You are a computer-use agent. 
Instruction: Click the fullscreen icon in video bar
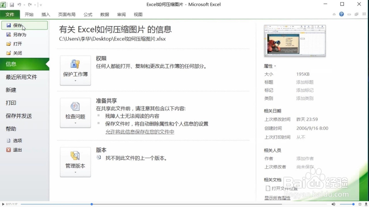coord(360,204)
